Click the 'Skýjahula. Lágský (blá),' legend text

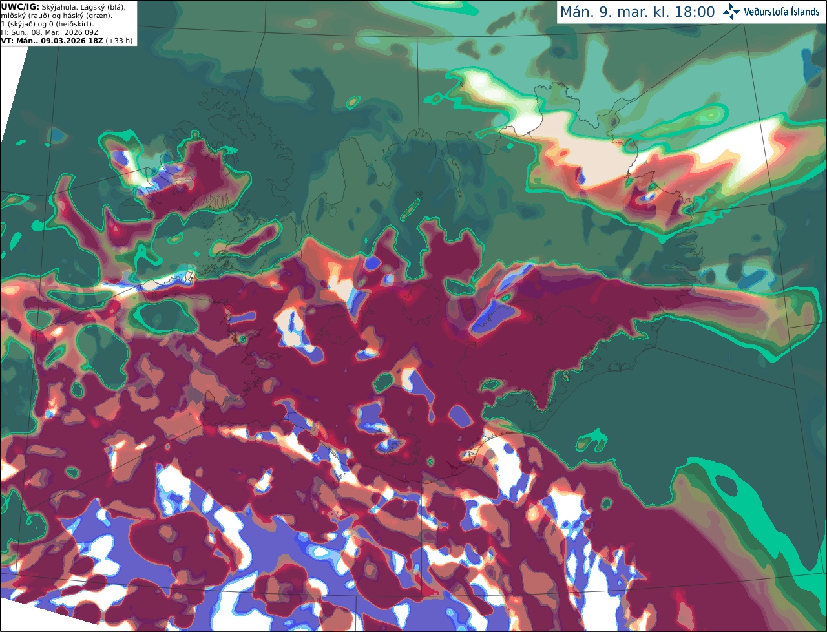[x=84, y=7]
